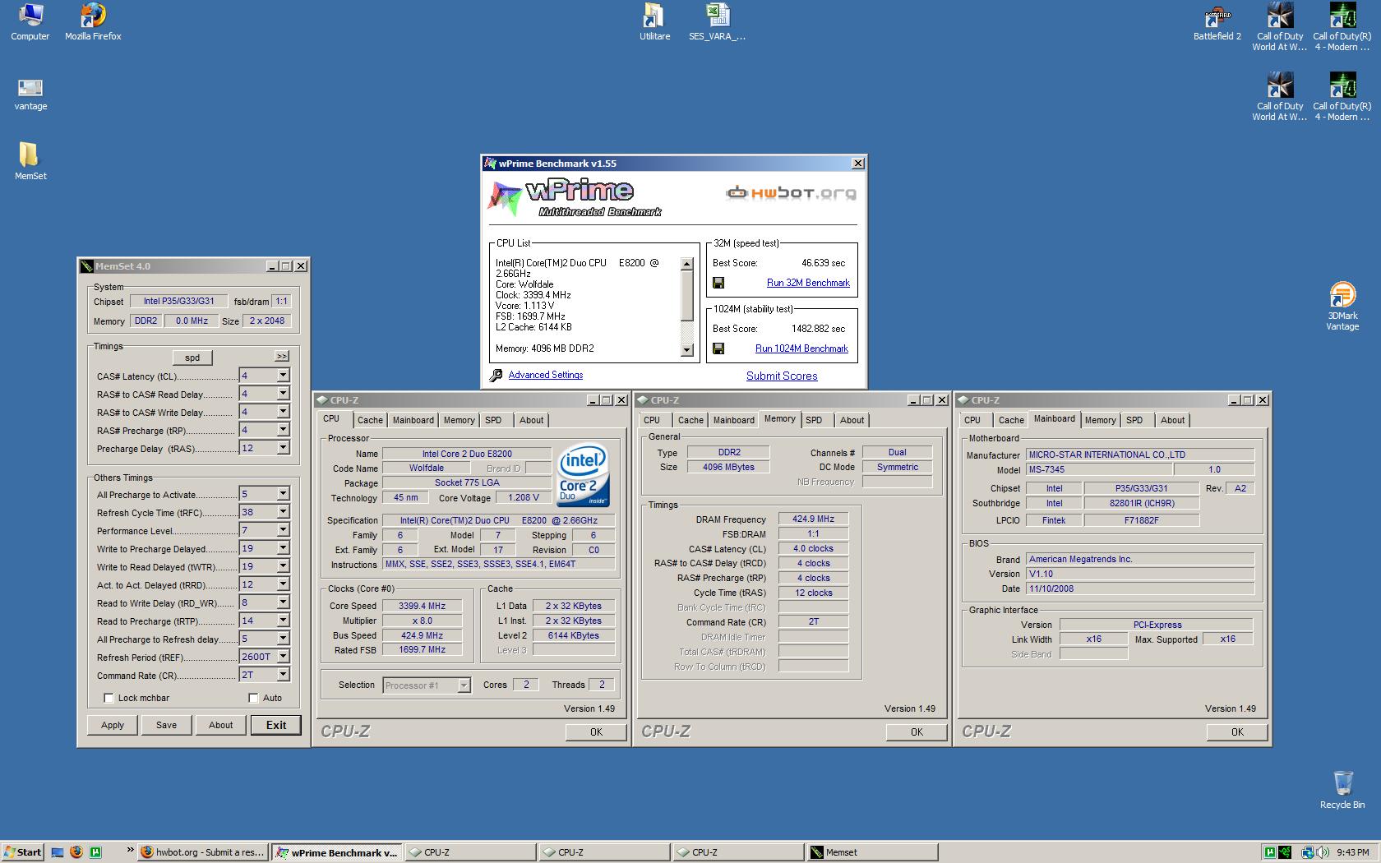
Task: Click the 9:43 PM clock in the tray
Action: [x=1353, y=852]
